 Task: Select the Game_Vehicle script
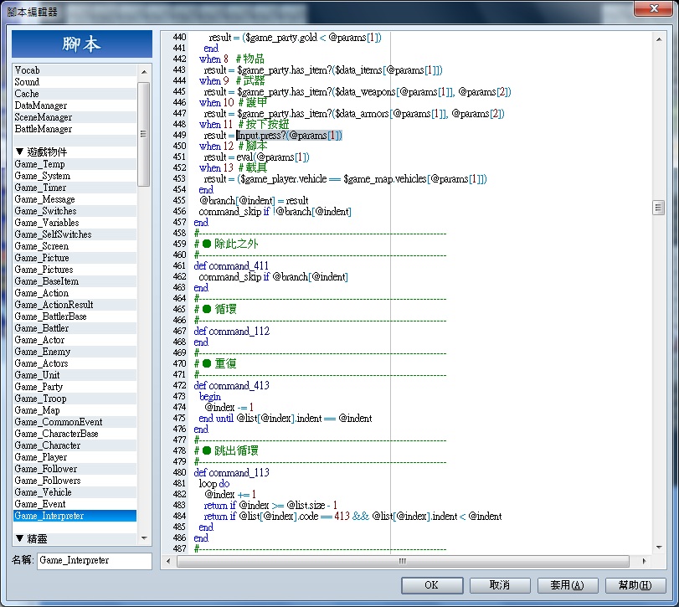click(x=75, y=492)
